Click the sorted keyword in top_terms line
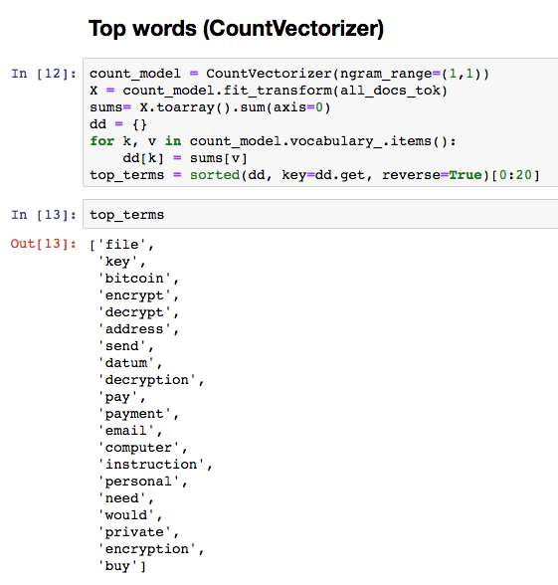Viewport: 558px width, 585px height. pyautogui.click(x=215, y=175)
